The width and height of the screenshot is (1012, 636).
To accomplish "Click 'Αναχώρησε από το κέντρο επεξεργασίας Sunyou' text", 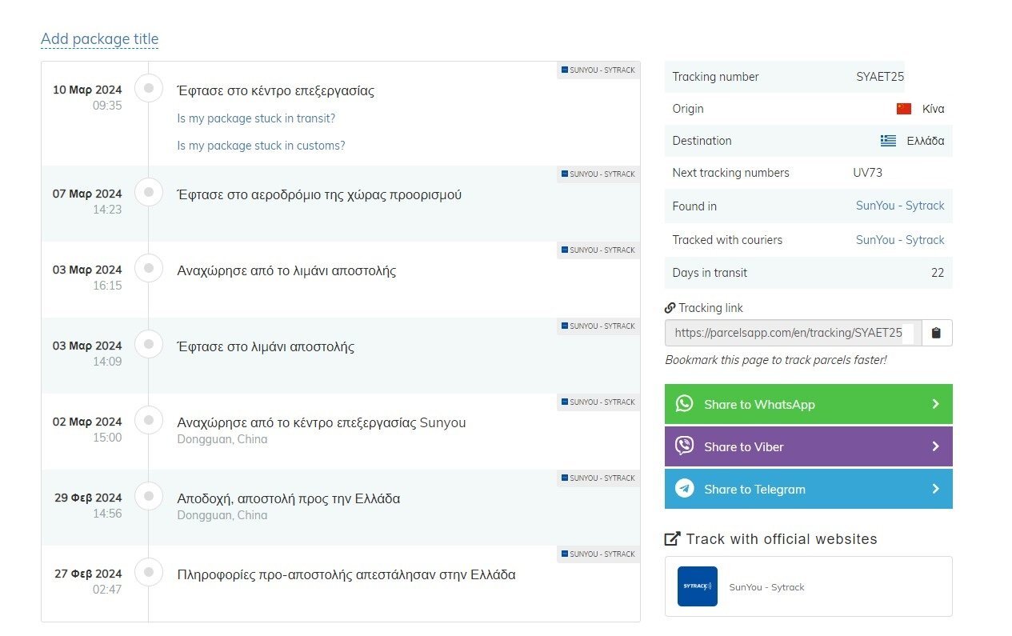I will click(x=321, y=422).
